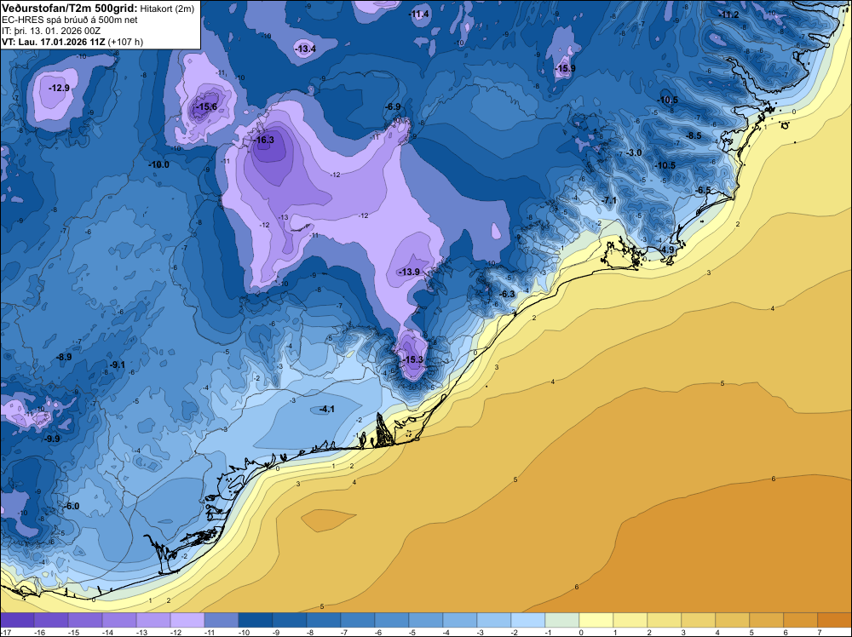Viewport: 852px width, 637px height.
Task: Click the -16.3 temperature minimum label
Action: coord(265,140)
